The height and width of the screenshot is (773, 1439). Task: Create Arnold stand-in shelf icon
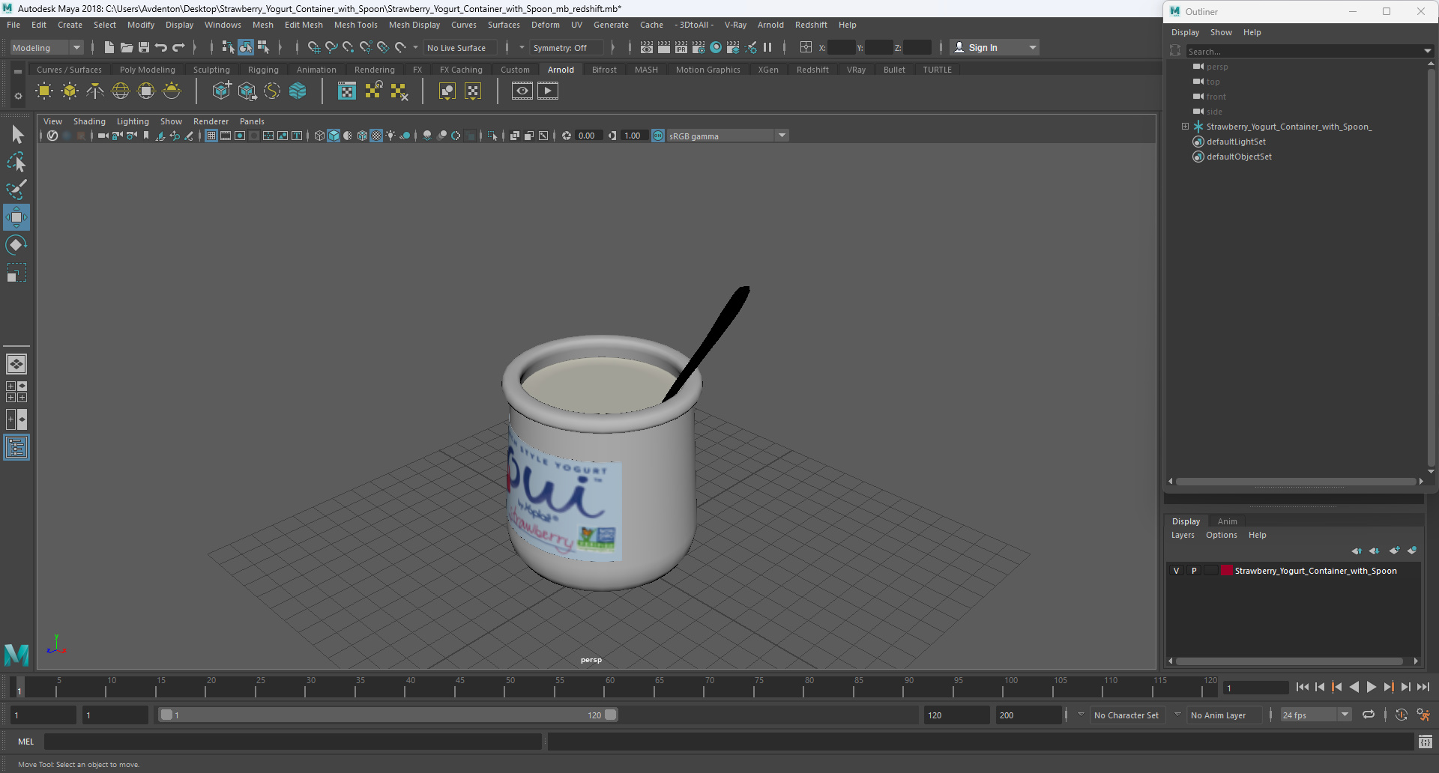pos(221,91)
